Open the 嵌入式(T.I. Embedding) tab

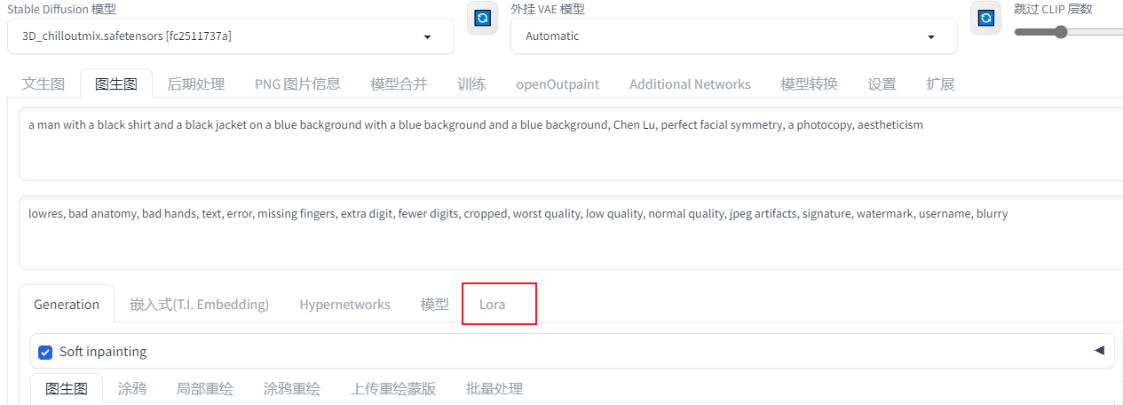[x=199, y=305]
